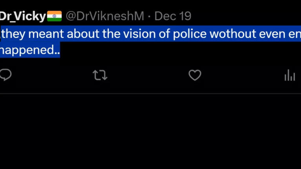The image size is (301, 169).
Task: Click the empty black area below the divider
Action: (150, 133)
